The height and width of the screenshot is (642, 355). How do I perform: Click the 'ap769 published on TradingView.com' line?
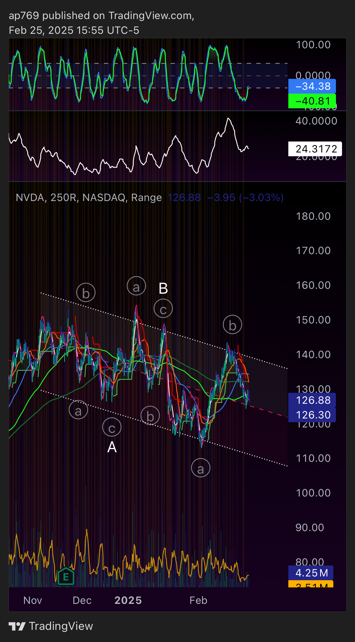pos(101,16)
